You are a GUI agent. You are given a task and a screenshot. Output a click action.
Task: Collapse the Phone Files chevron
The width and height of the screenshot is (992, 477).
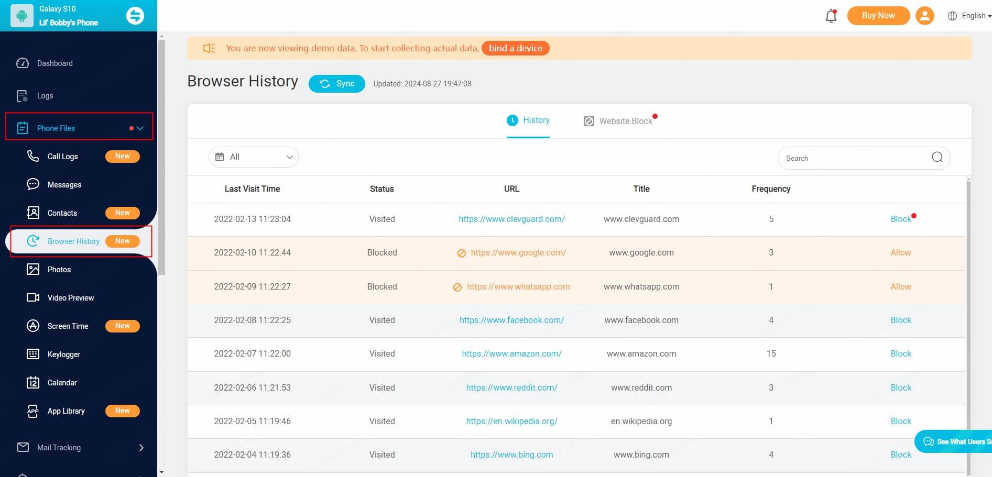click(140, 128)
